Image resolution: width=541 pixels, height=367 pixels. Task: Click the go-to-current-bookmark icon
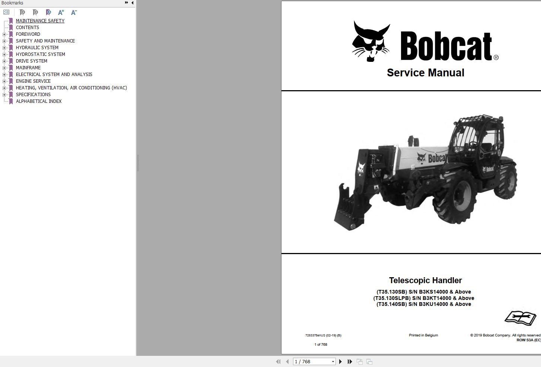(48, 12)
